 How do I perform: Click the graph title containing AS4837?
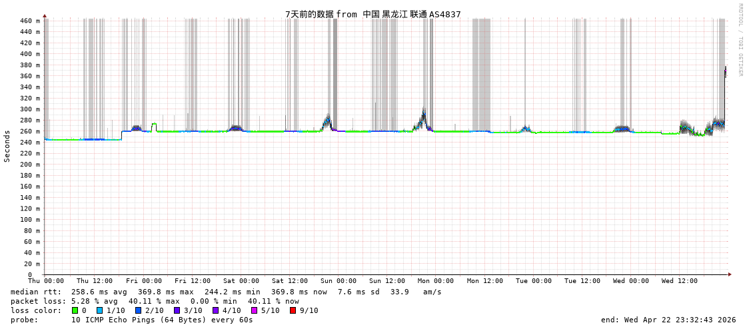point(373,14)
